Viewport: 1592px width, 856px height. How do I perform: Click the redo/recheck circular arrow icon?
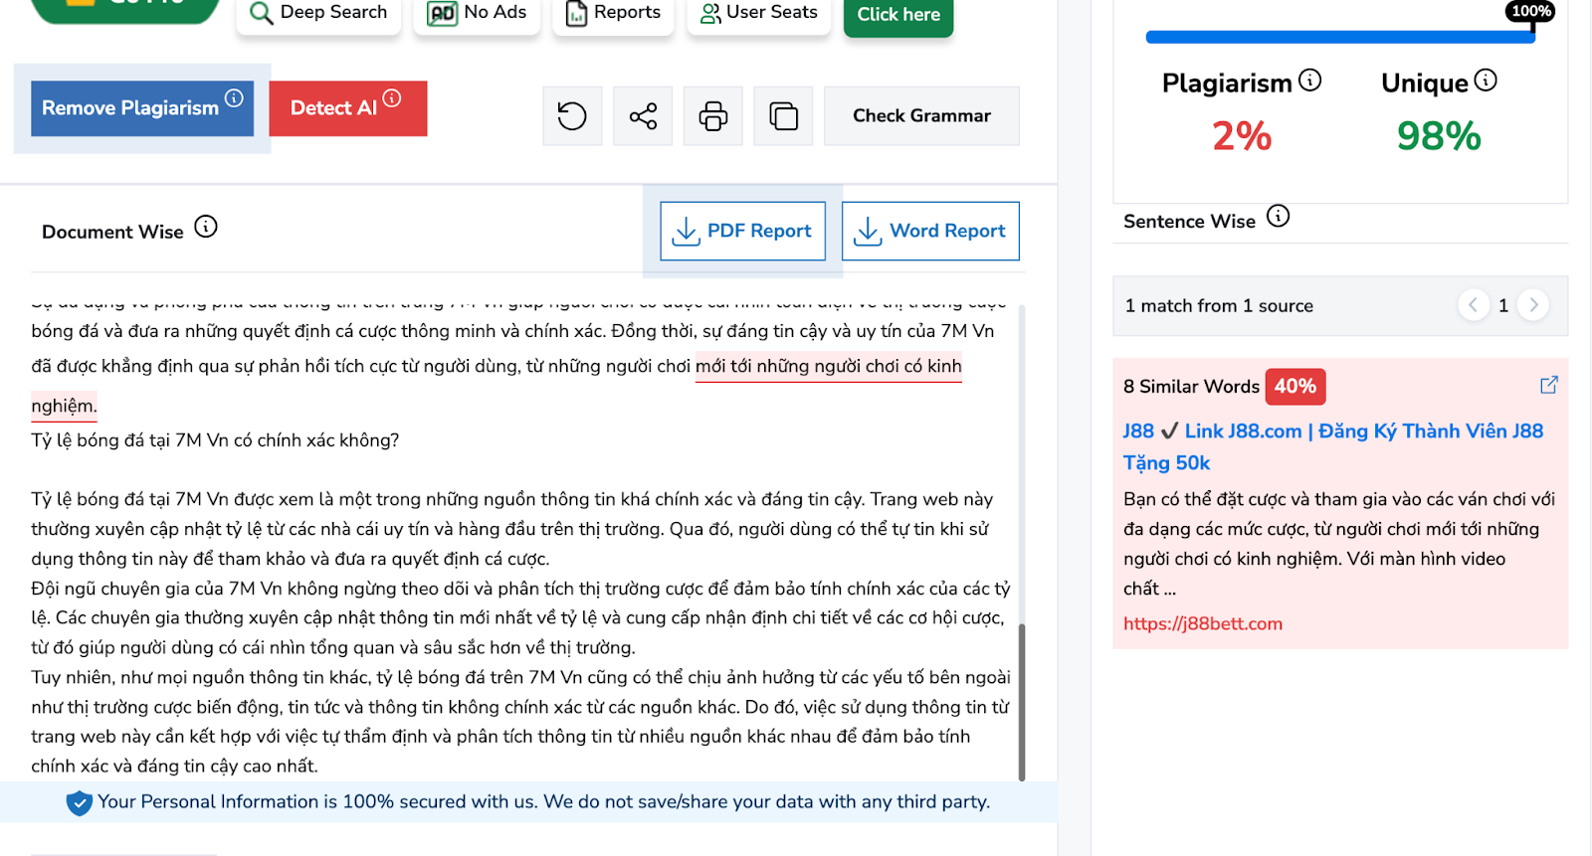pos(572,116)
